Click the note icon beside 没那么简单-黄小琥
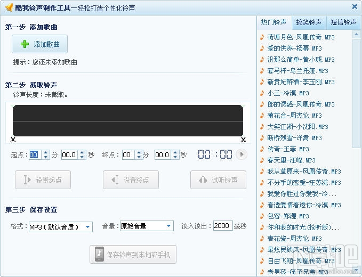 coord(262,60)
